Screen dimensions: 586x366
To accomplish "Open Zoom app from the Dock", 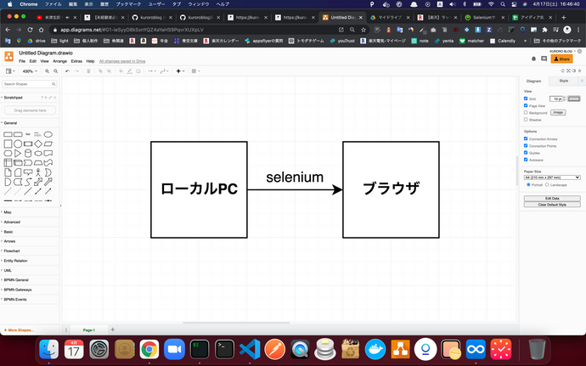I will click(174, 349).
